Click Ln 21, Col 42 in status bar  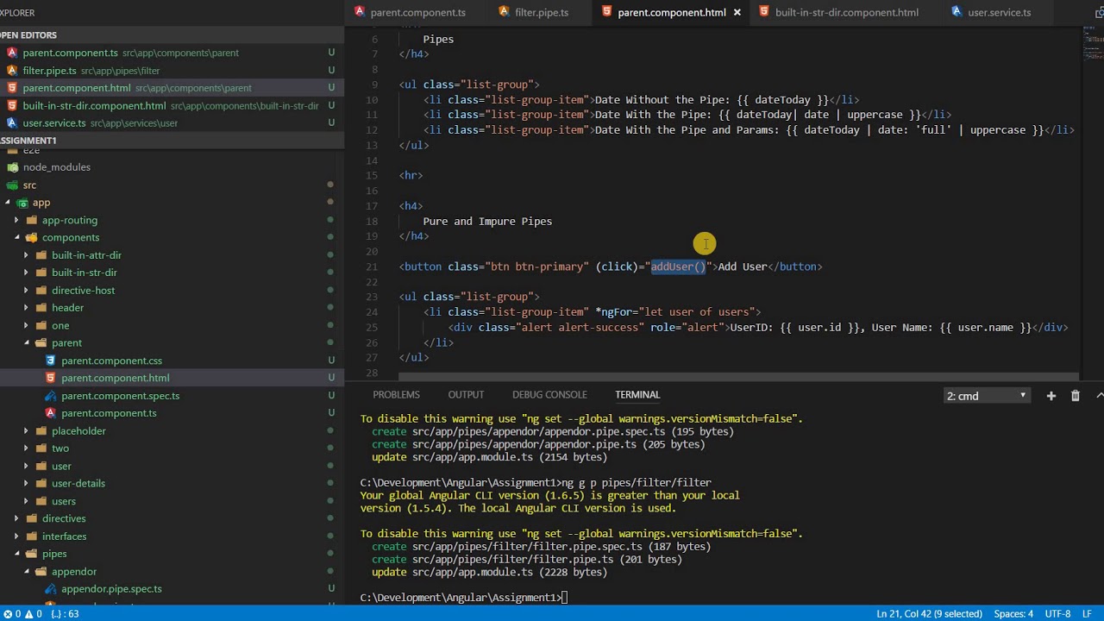[x=929, y=614]
